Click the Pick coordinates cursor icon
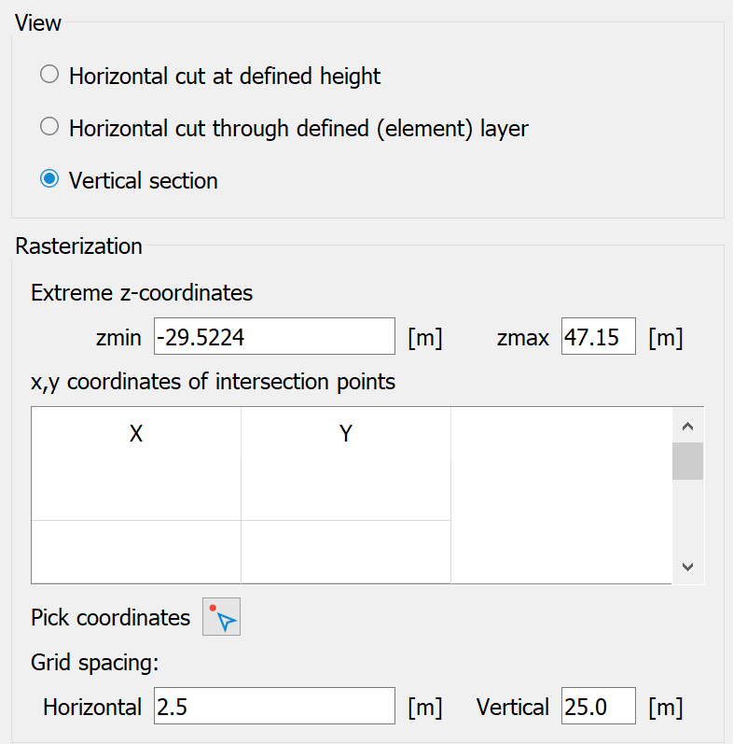Viewport: 733px width, 744px height. click(x=221, y=616)
